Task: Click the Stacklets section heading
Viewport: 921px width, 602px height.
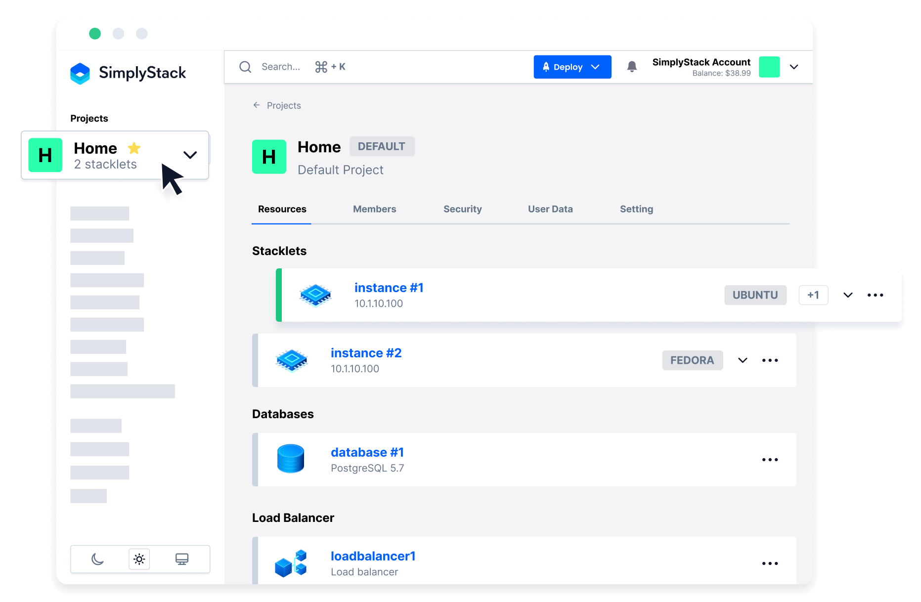Action: 279,251
